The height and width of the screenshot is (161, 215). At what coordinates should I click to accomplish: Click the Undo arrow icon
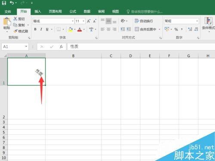(12, 3)
